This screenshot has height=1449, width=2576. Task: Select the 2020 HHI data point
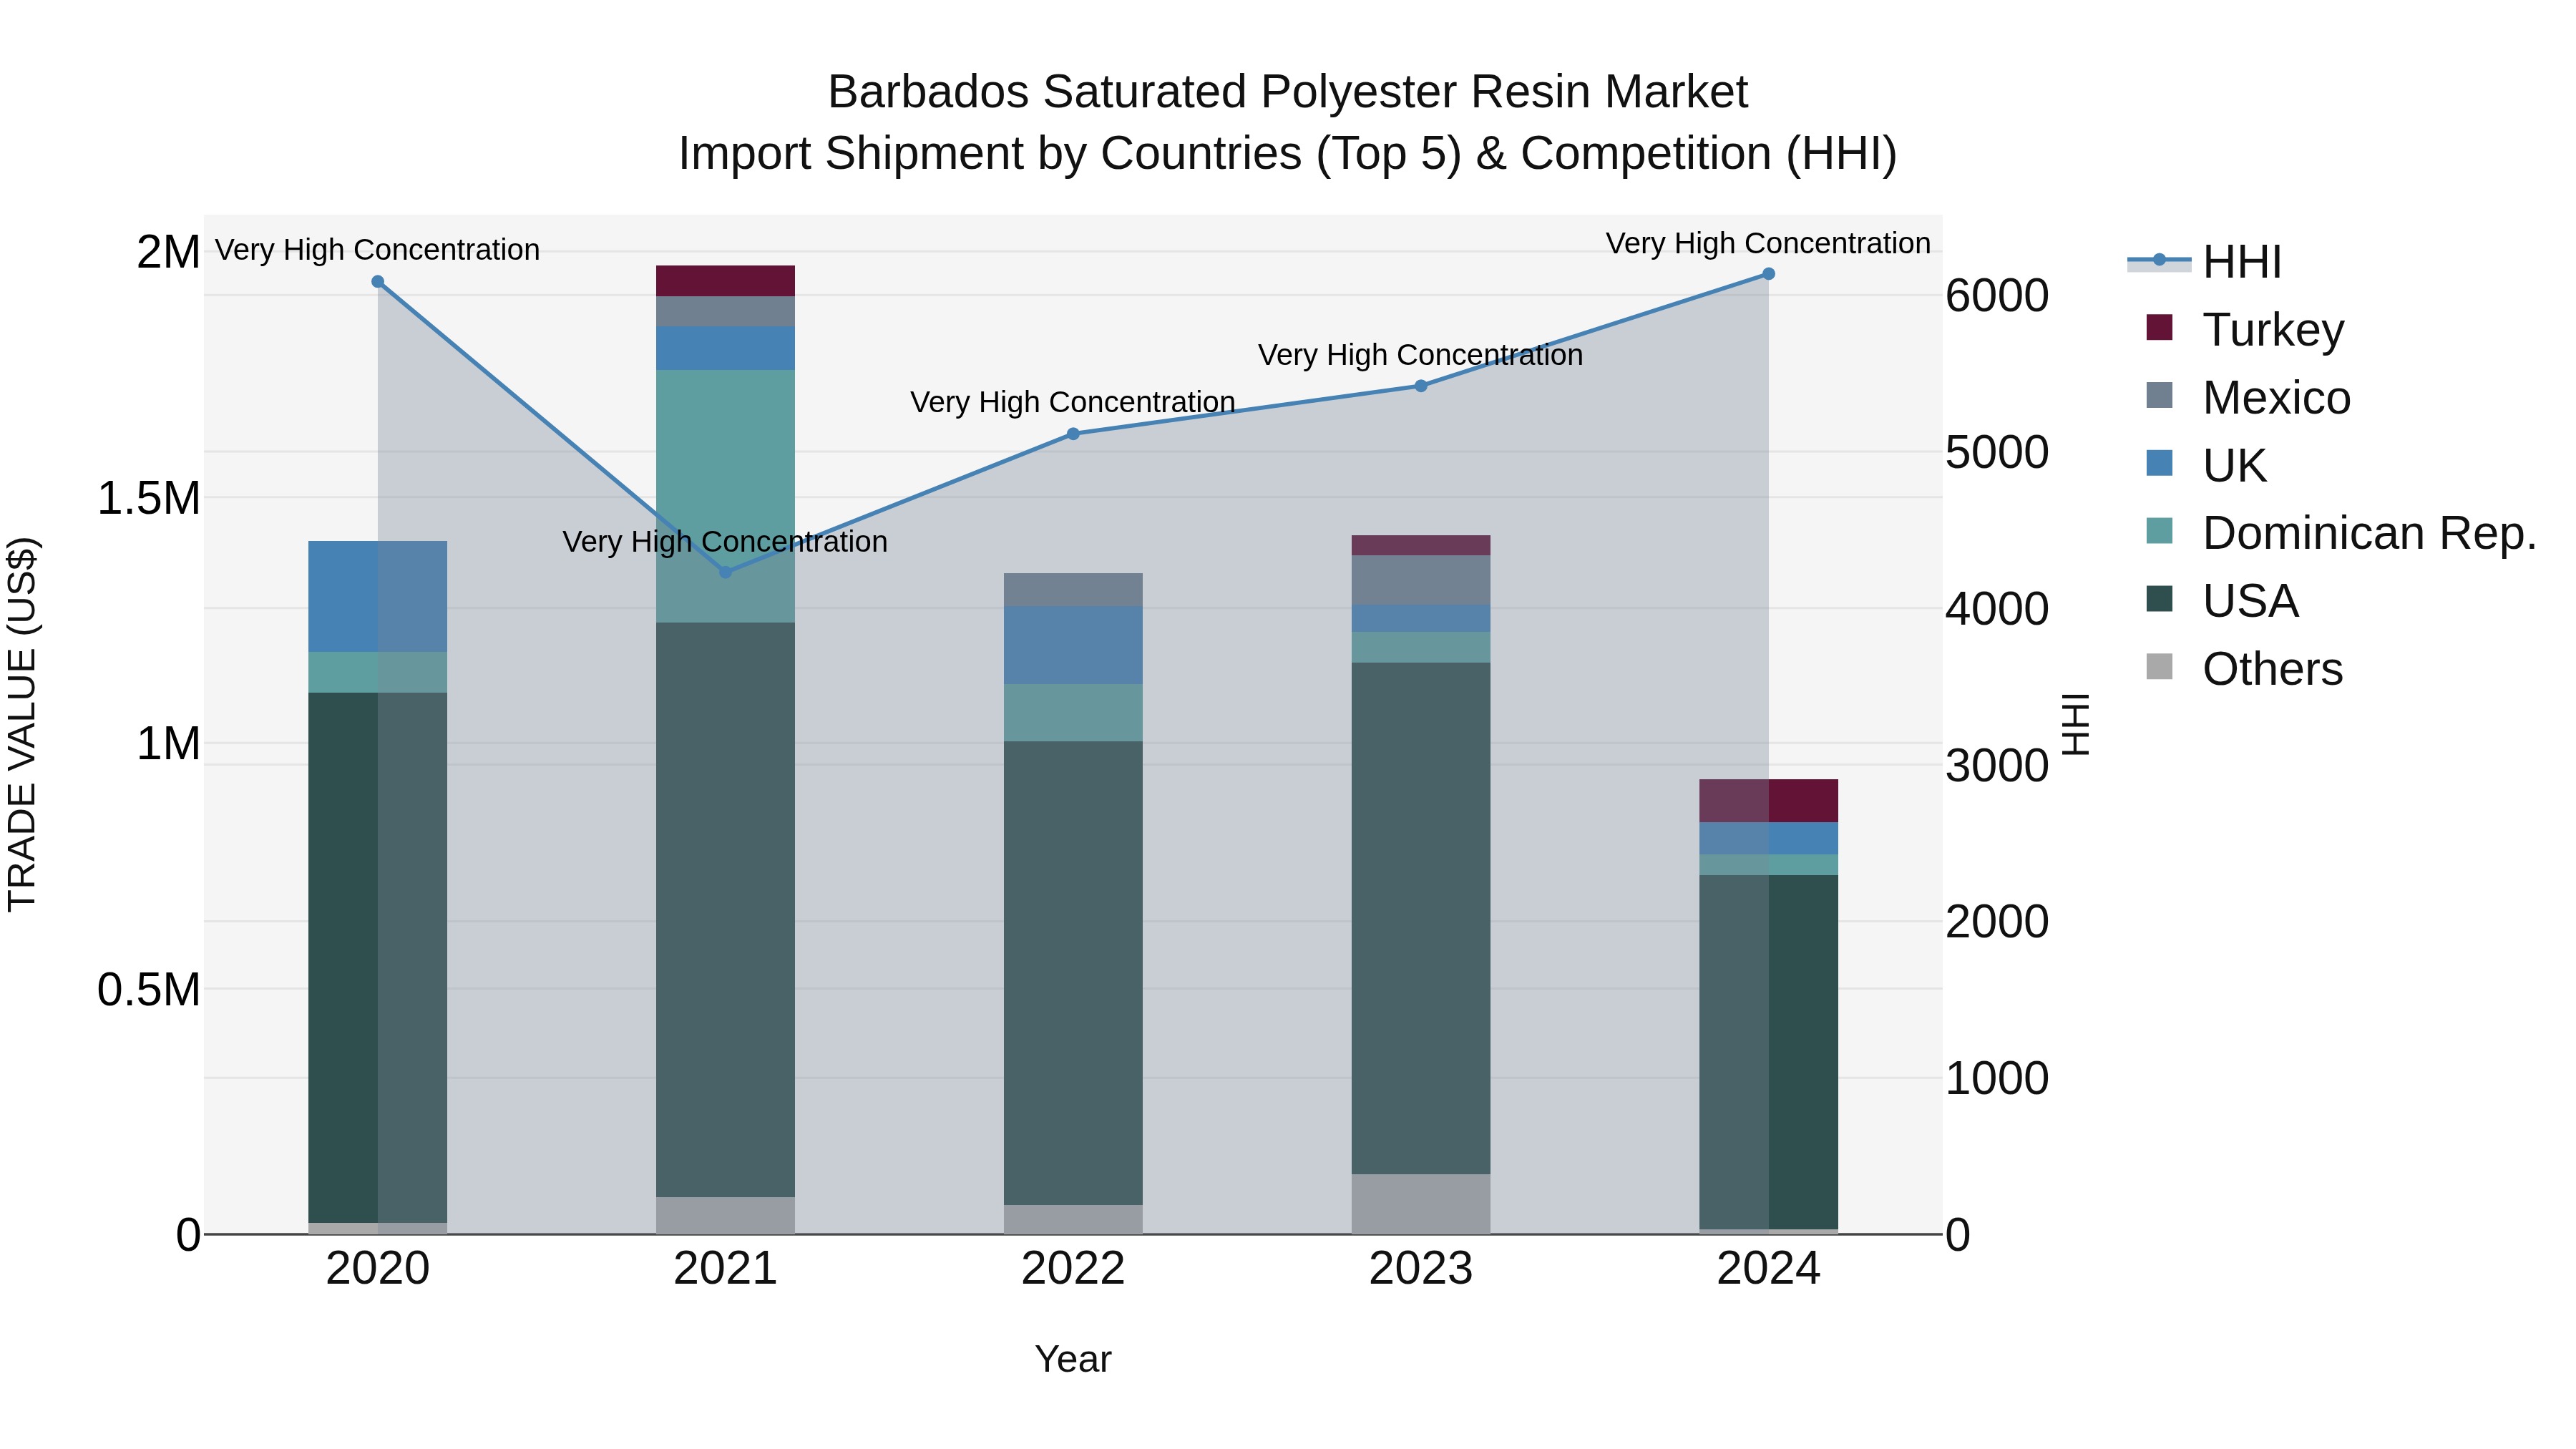378,282
